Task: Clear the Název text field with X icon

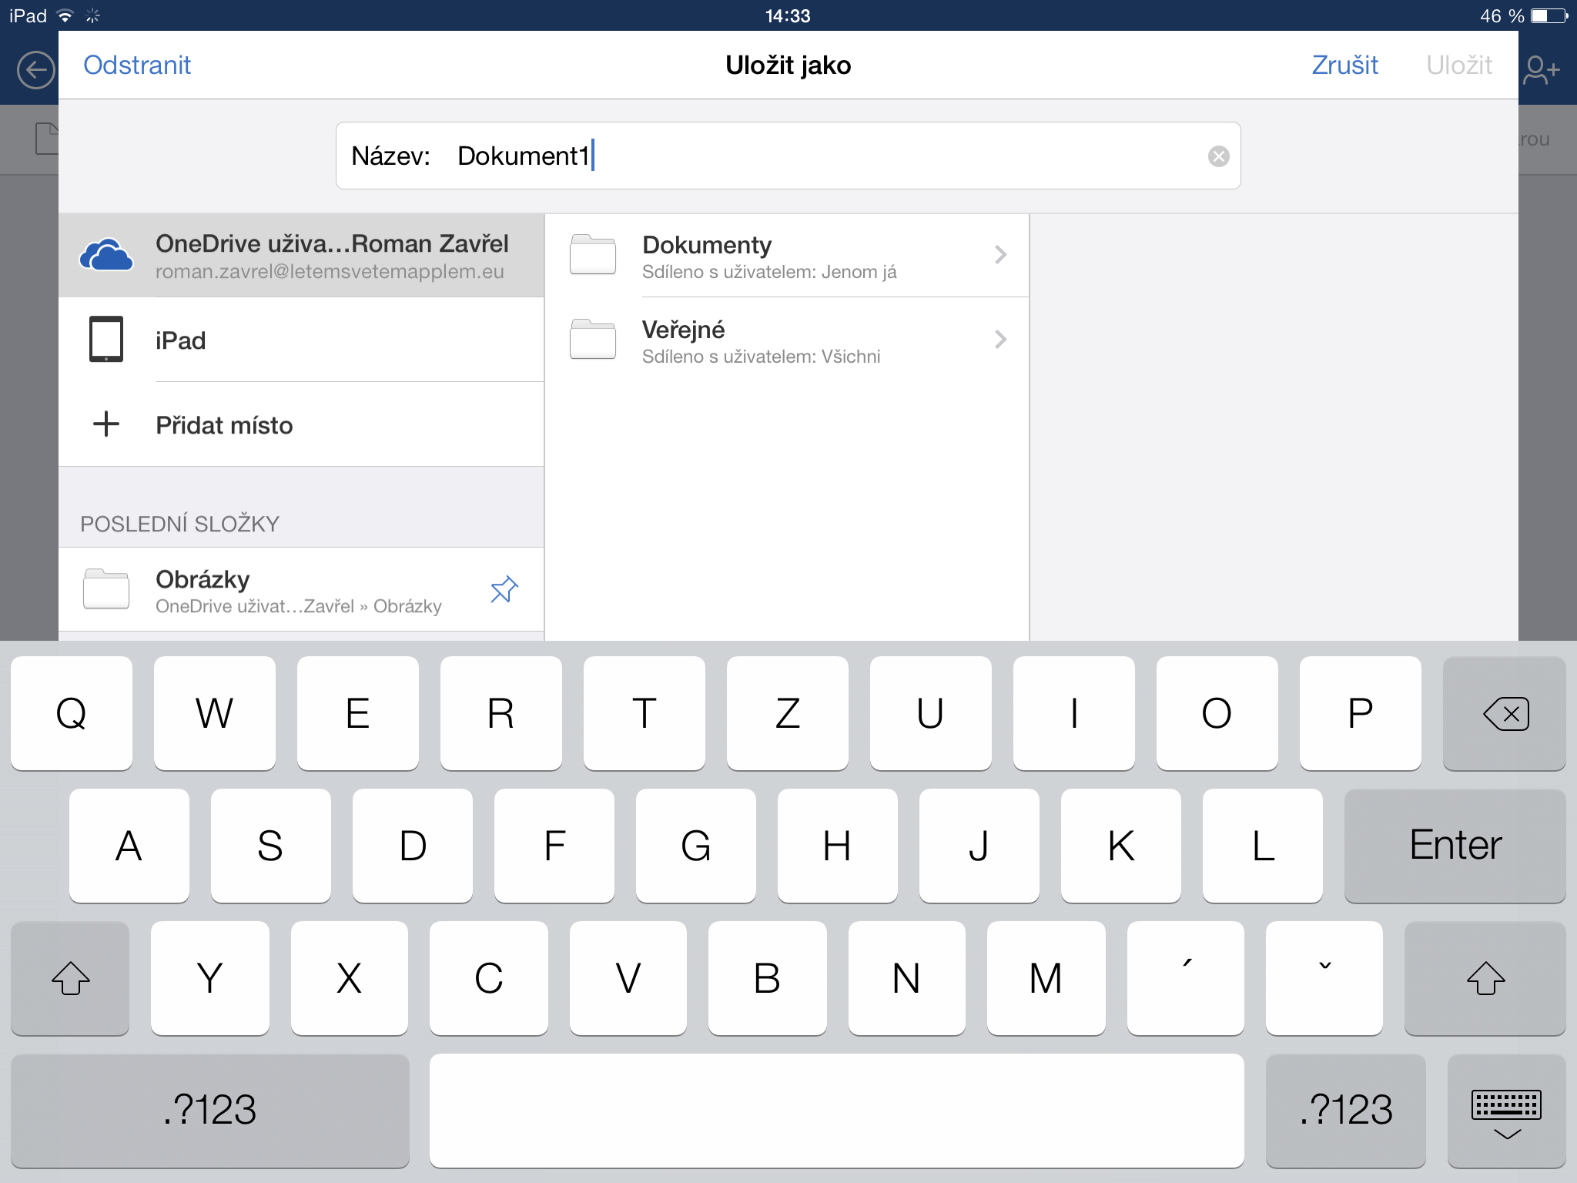Action: coord(1218,157)
